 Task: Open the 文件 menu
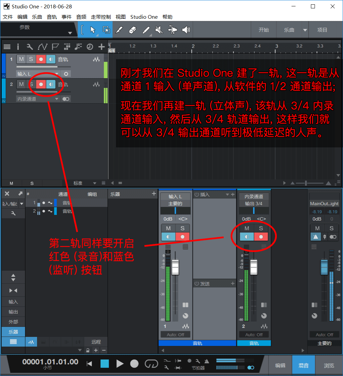(x=8, y=17)
